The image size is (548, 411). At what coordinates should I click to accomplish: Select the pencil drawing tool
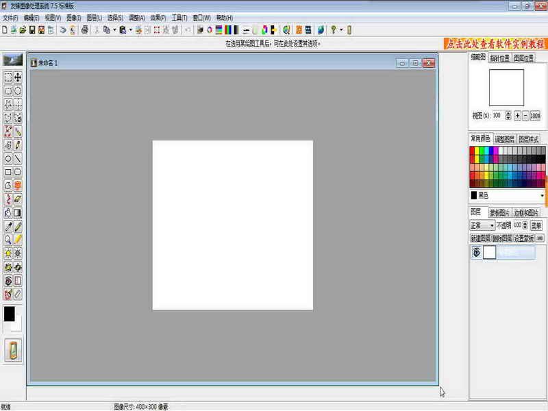coord(18,227)
